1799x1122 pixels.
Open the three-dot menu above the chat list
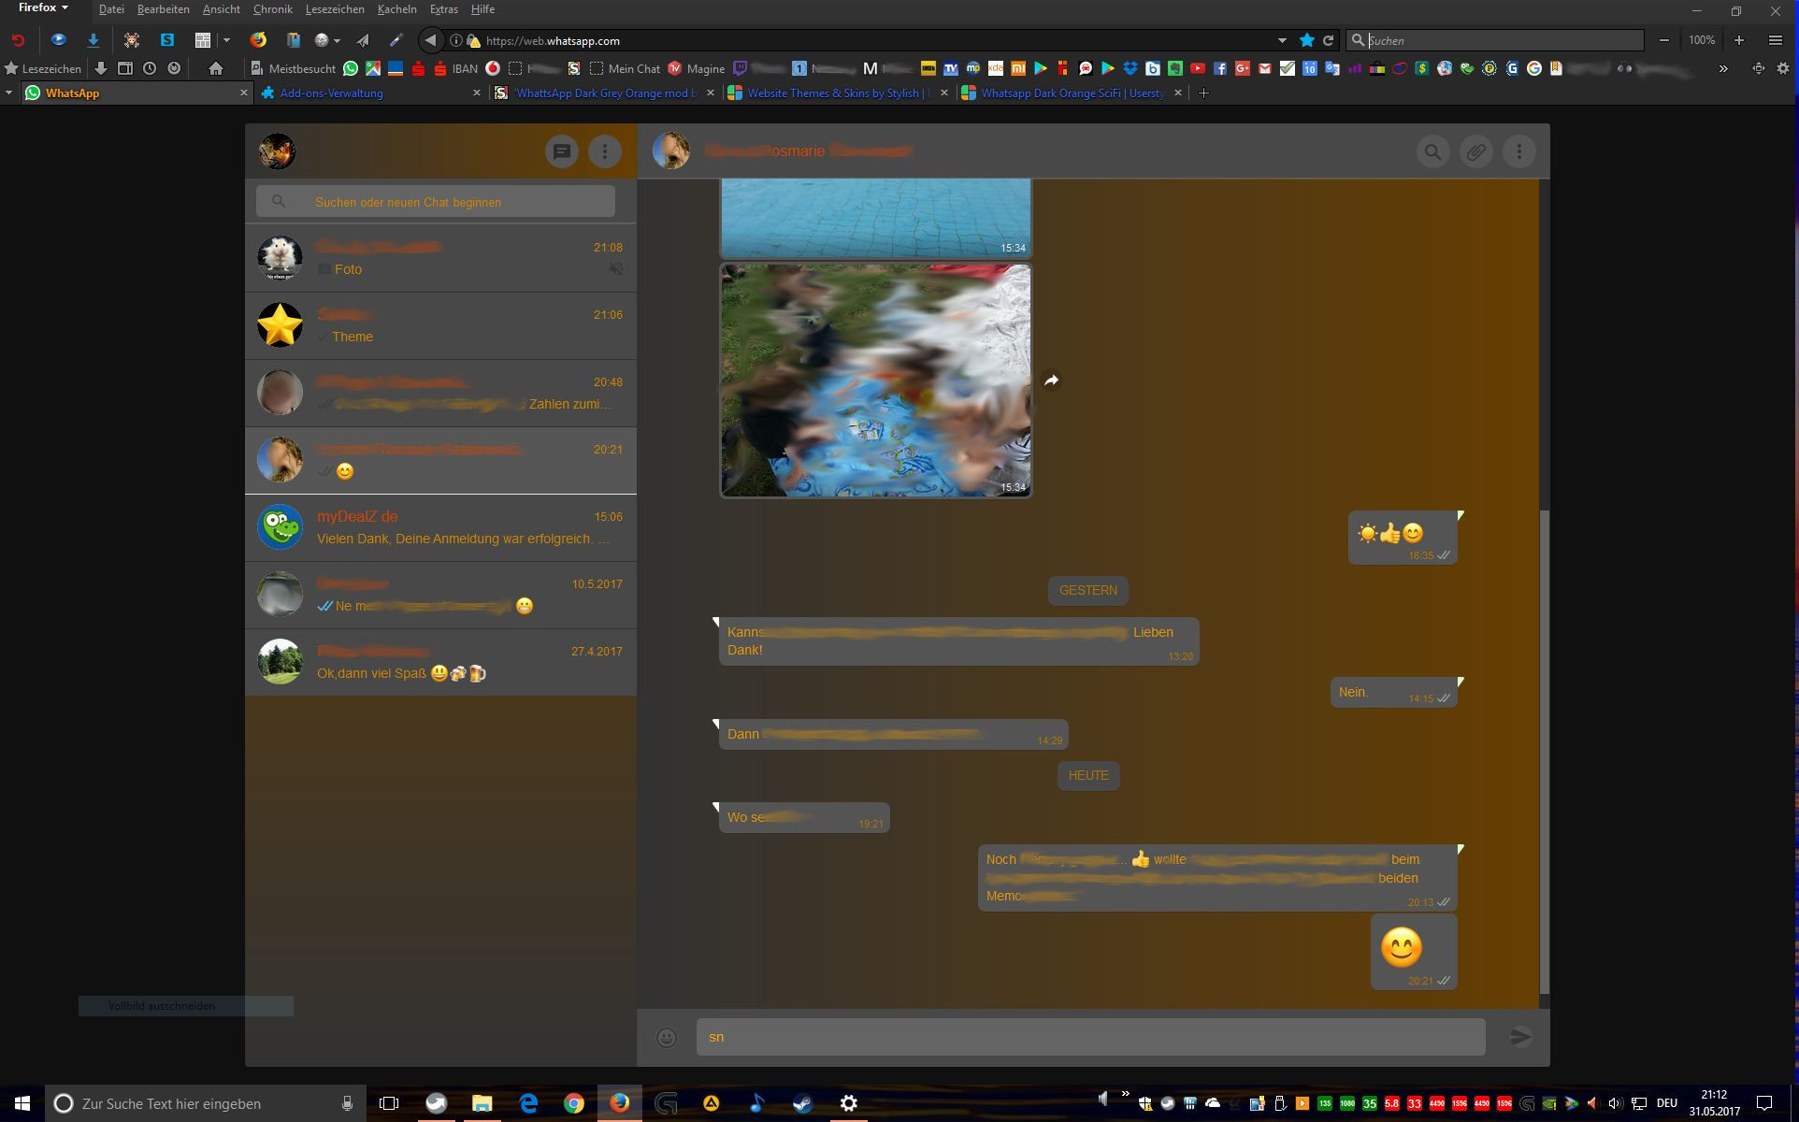point(604,151)
